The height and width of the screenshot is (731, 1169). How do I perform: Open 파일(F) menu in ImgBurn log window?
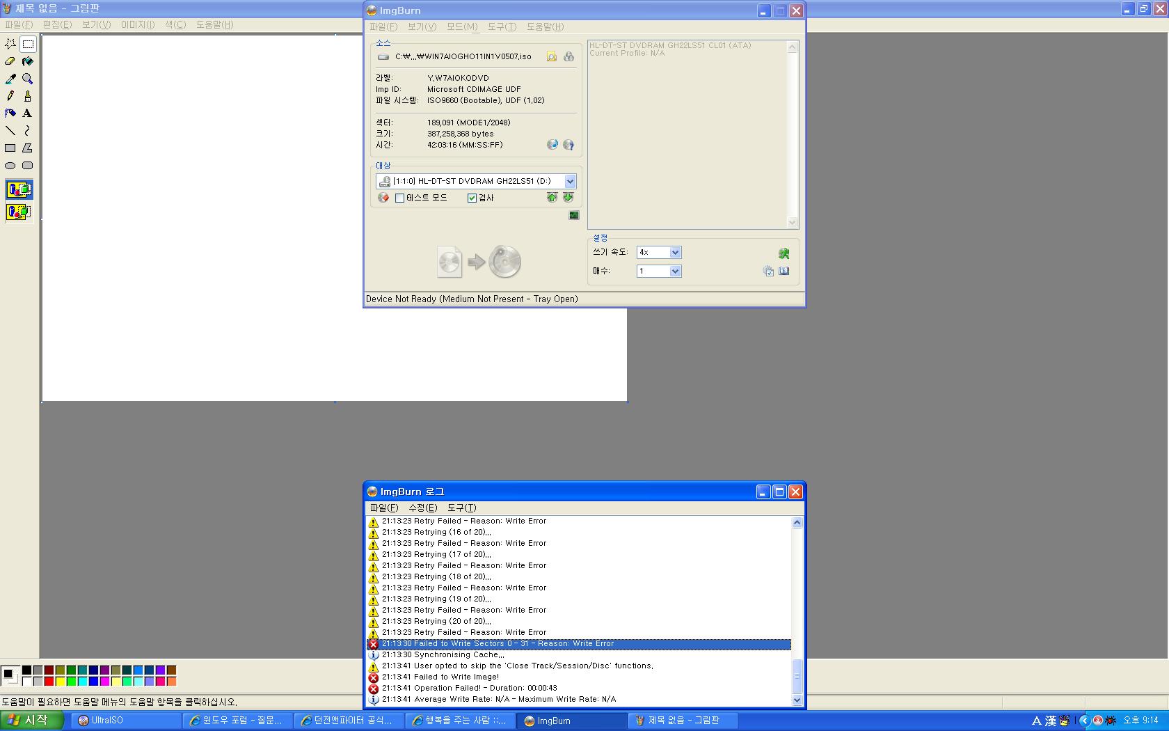click(384, 508)
